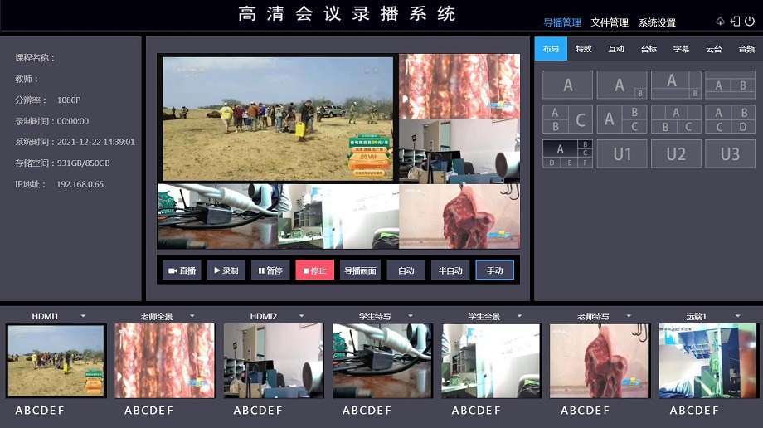Screen dimensions: 763x428
Task: Click the cloud upload icon
Action: pyautogui.click(x=720, y=22)
